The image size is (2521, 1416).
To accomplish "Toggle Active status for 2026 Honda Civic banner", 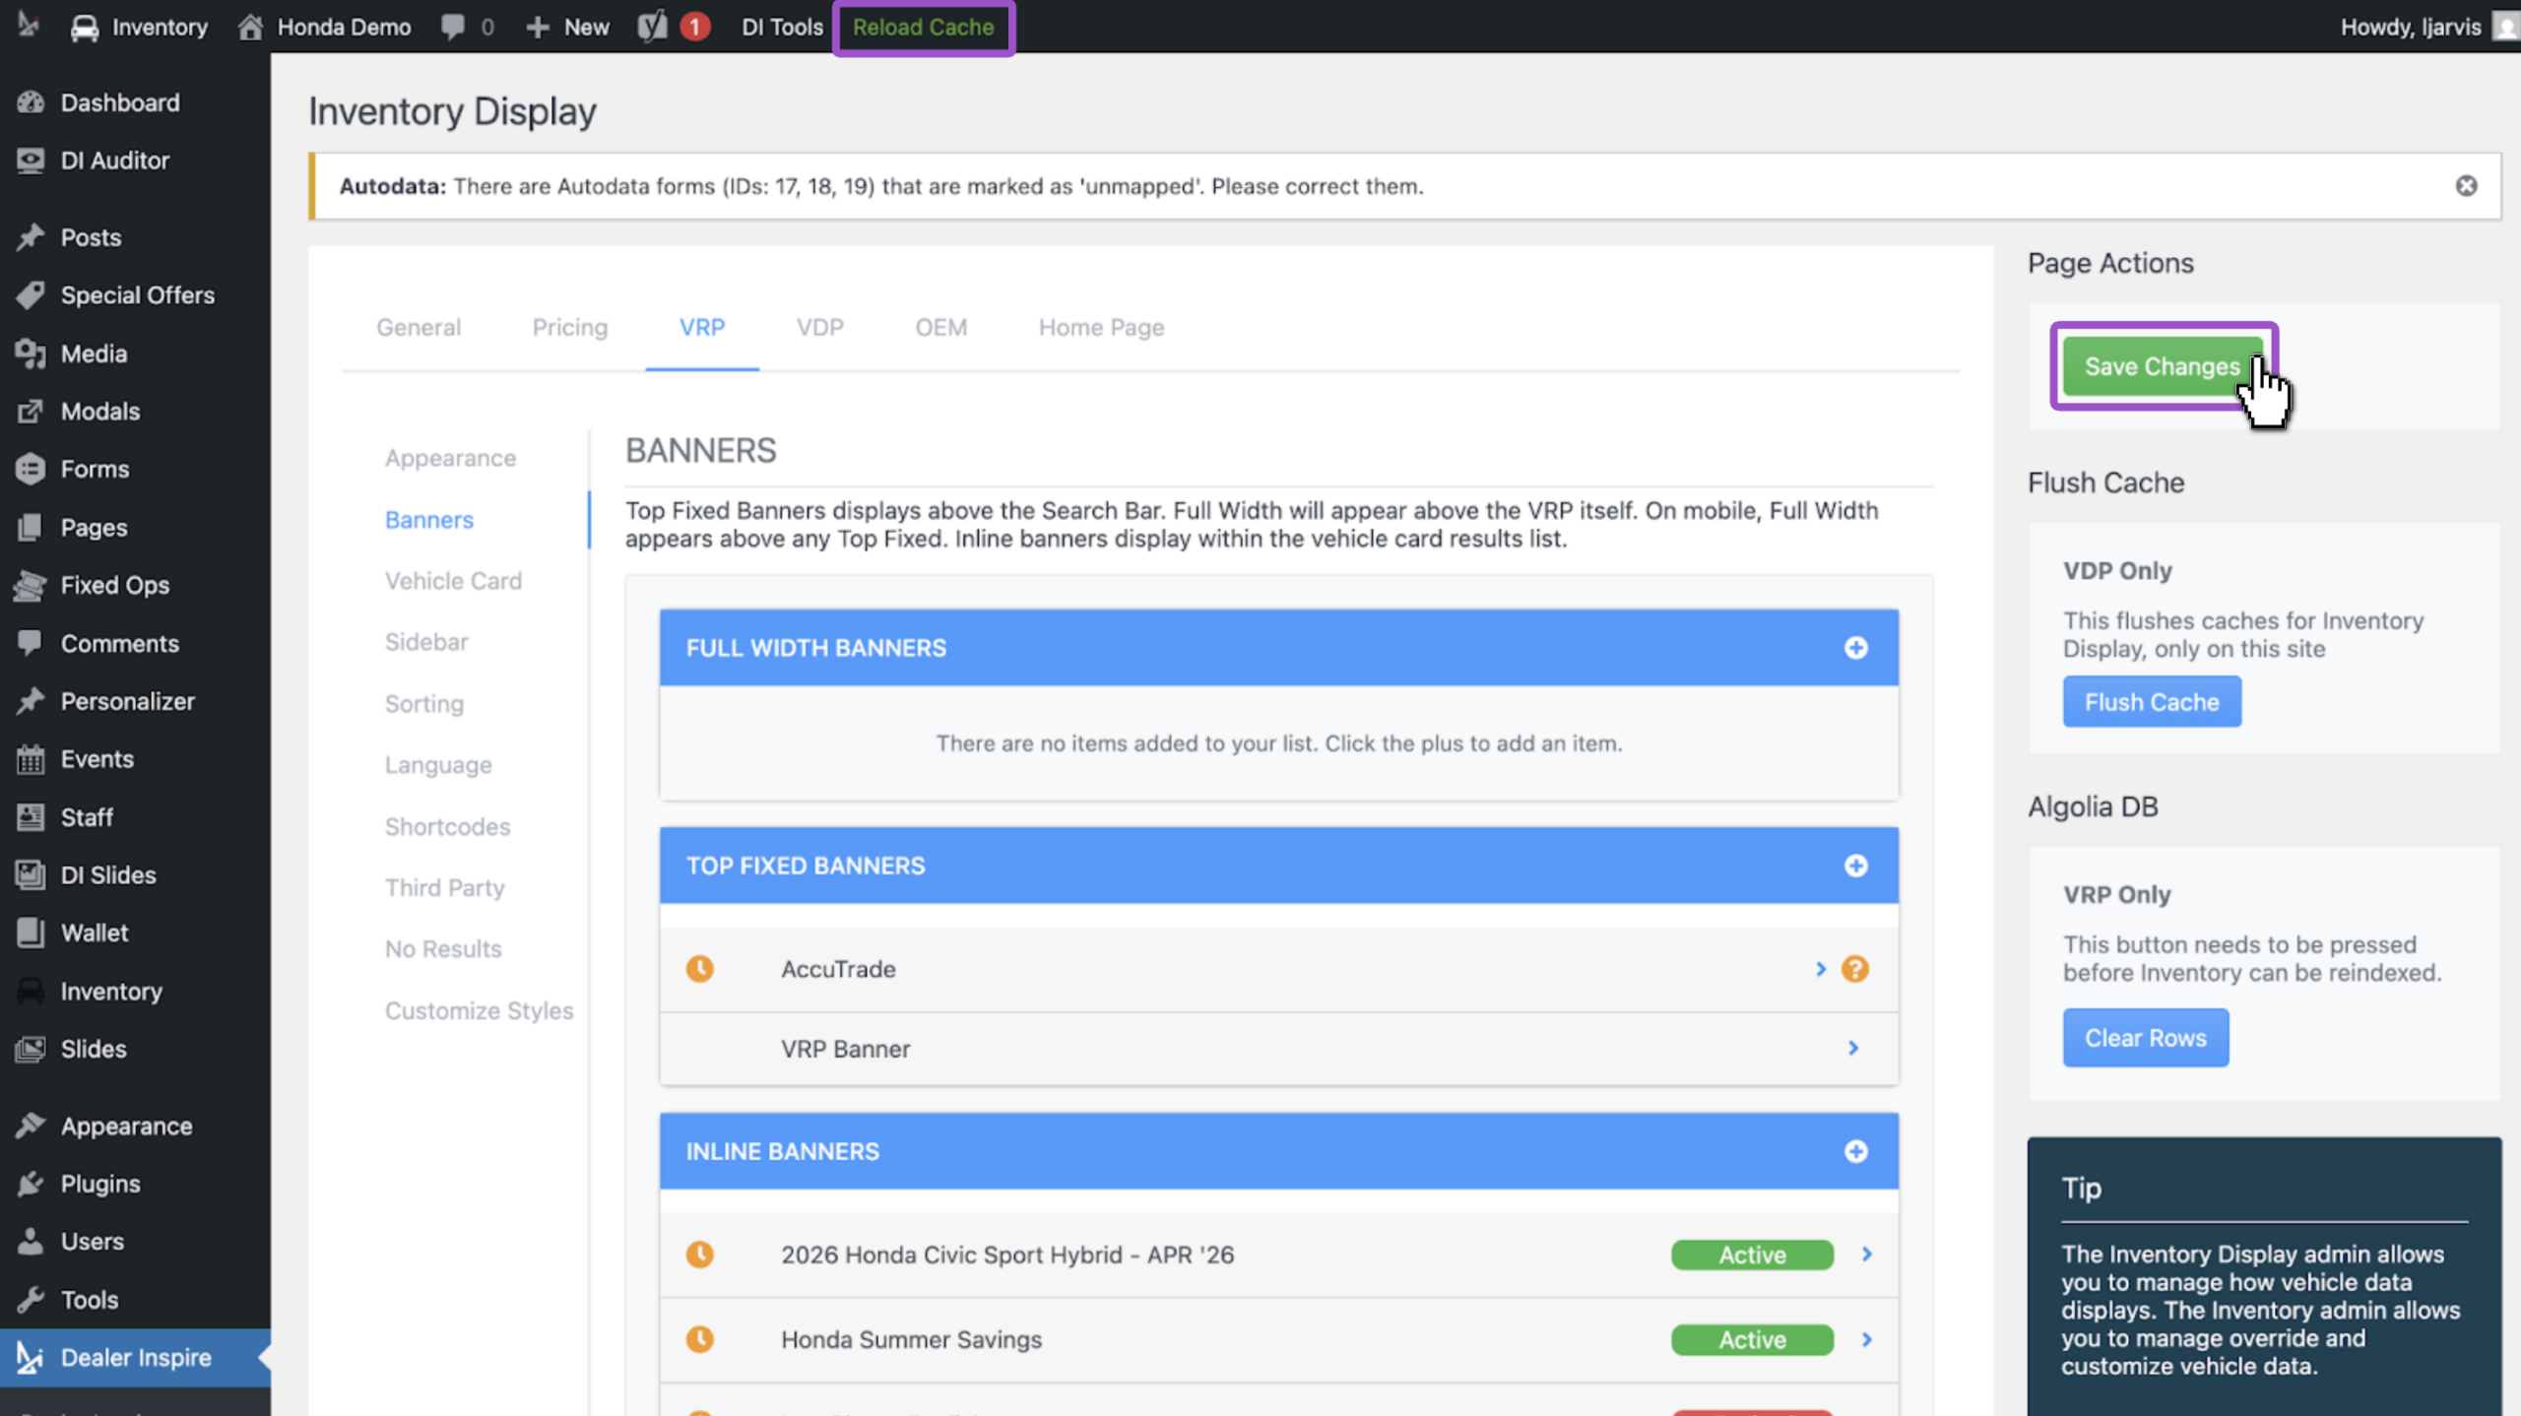I will pyautogui.click(x=1752, y=1255).
